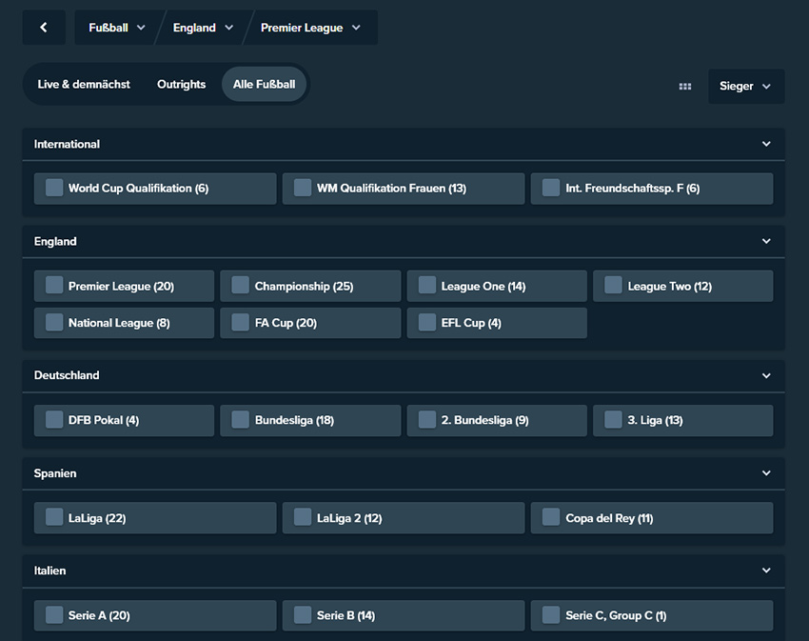Click the Deutschland section title
The width and height of the screenshot is (809, 641).
[67, 375]
